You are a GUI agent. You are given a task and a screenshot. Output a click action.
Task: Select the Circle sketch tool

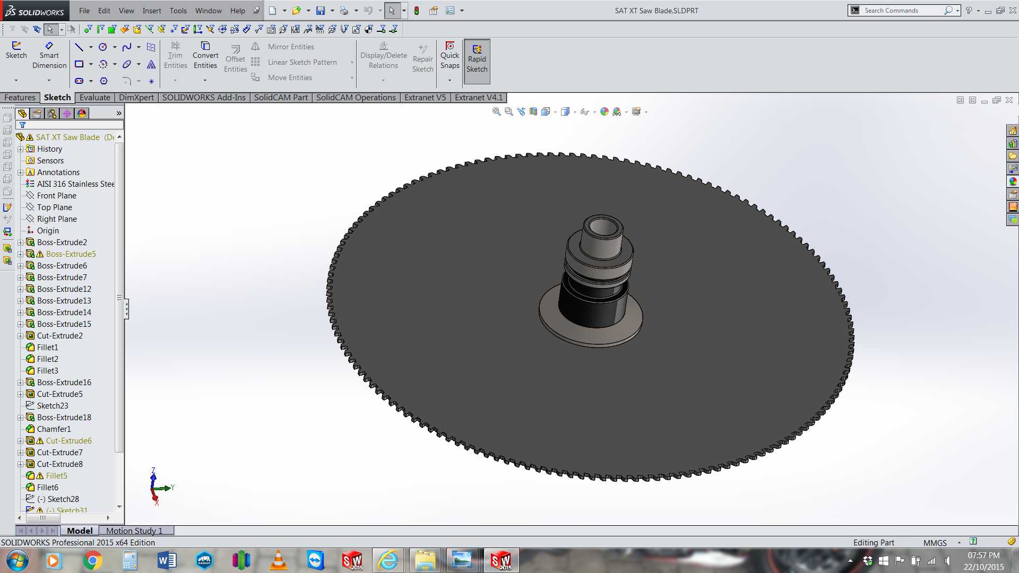[103, 47]
